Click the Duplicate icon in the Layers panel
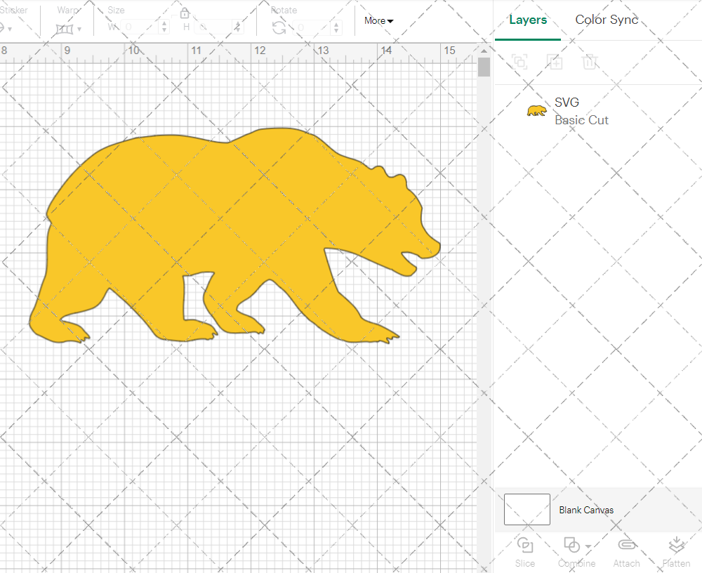 click(x=555, y=62)
